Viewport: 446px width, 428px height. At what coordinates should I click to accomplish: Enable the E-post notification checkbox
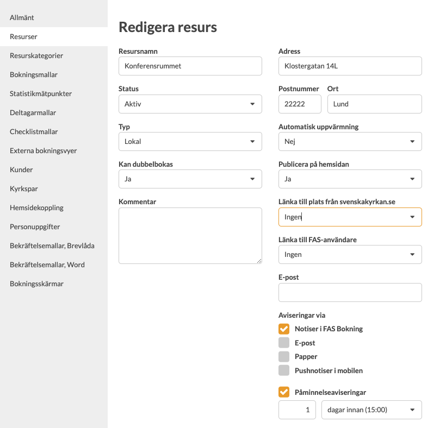coord(284,343)
